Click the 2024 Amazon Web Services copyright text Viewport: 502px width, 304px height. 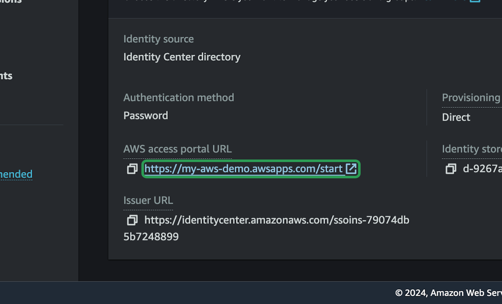448,293
